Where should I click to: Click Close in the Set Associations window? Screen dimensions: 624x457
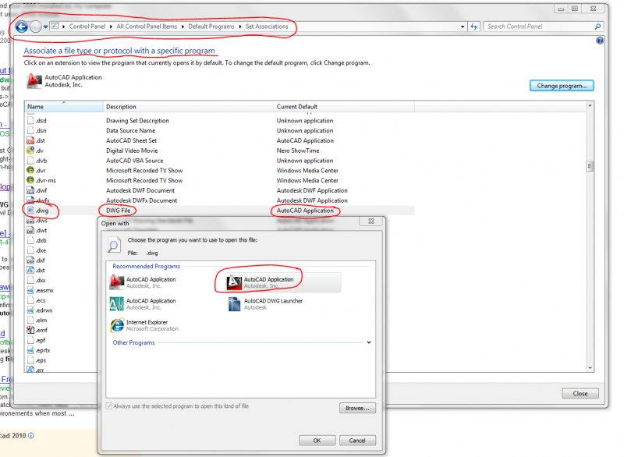tap(580, 393)
